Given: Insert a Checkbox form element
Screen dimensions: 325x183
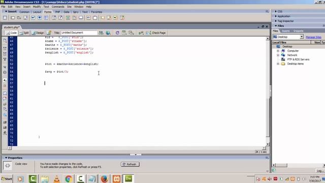Looking at the screenshot, I should 33,18.
